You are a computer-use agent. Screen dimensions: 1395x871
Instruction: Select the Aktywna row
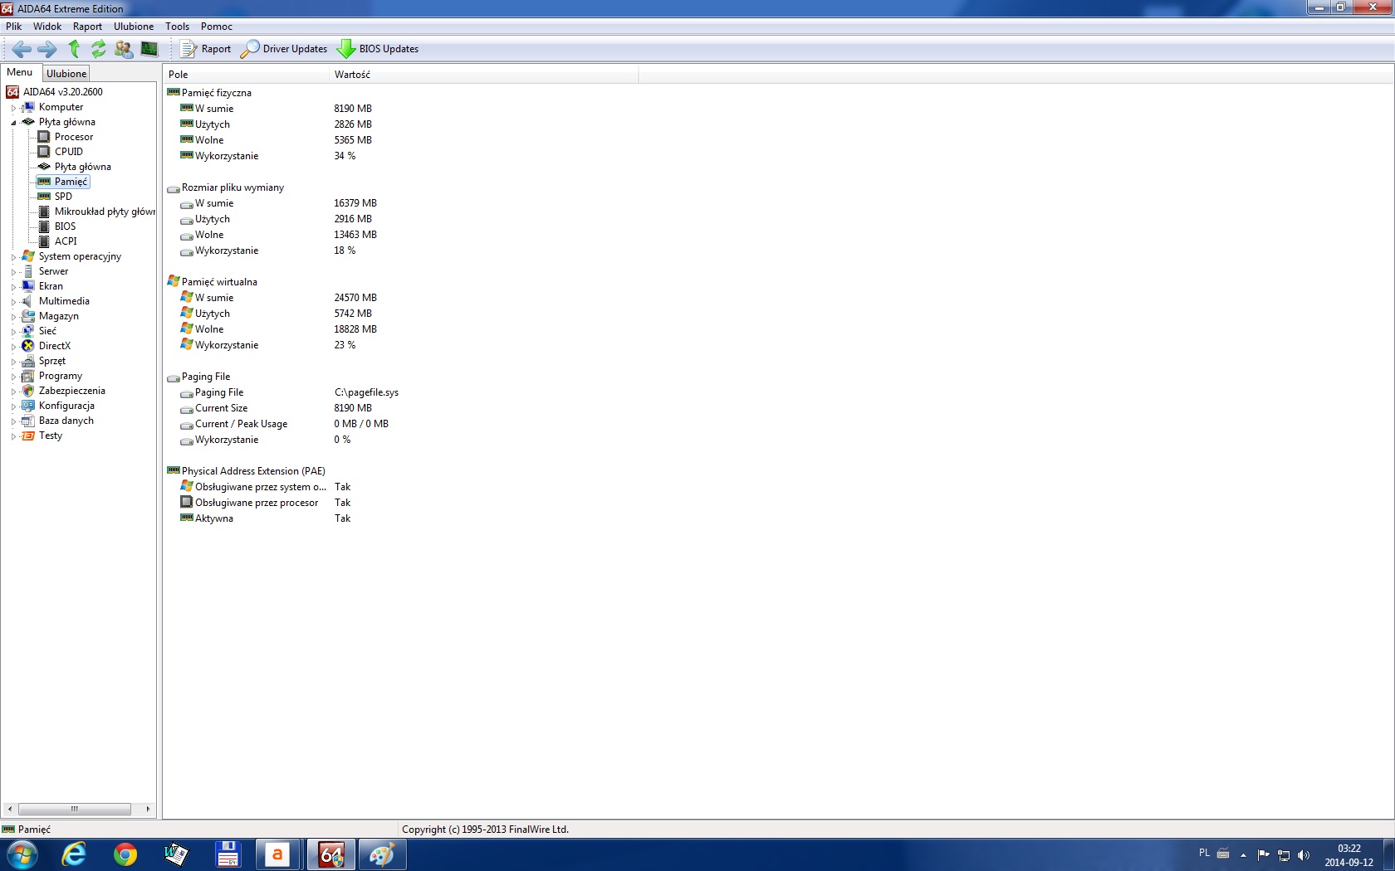point(214,518)
